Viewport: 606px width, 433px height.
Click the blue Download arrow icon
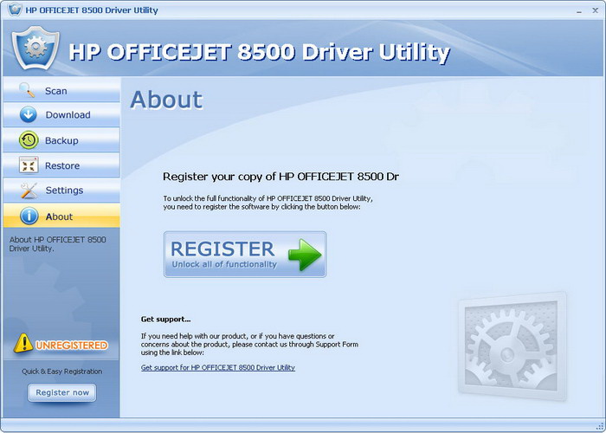tap(29, 115)
